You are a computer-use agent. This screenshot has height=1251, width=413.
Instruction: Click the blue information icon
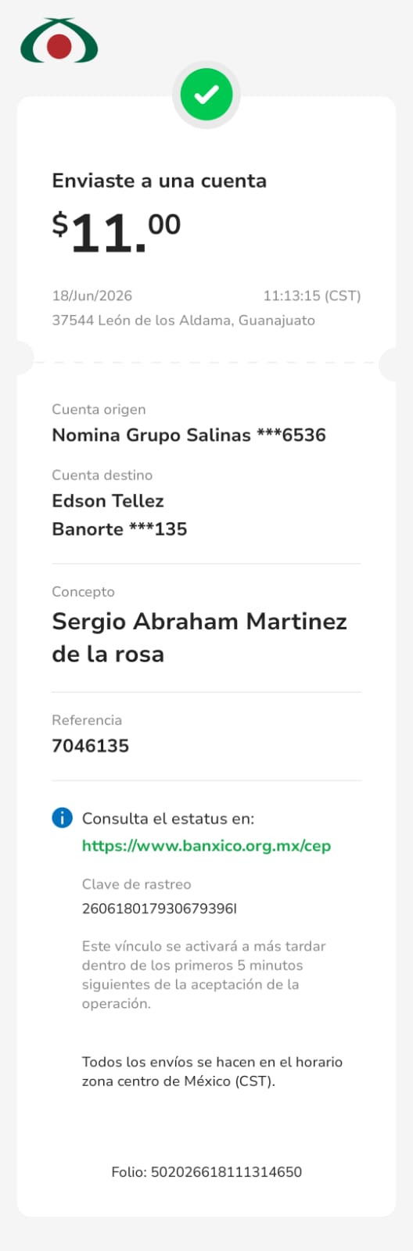(x=62, y=818)
